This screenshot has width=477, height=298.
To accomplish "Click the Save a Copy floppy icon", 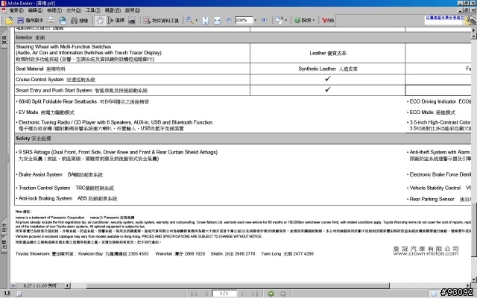I will [x=20, y=20].
